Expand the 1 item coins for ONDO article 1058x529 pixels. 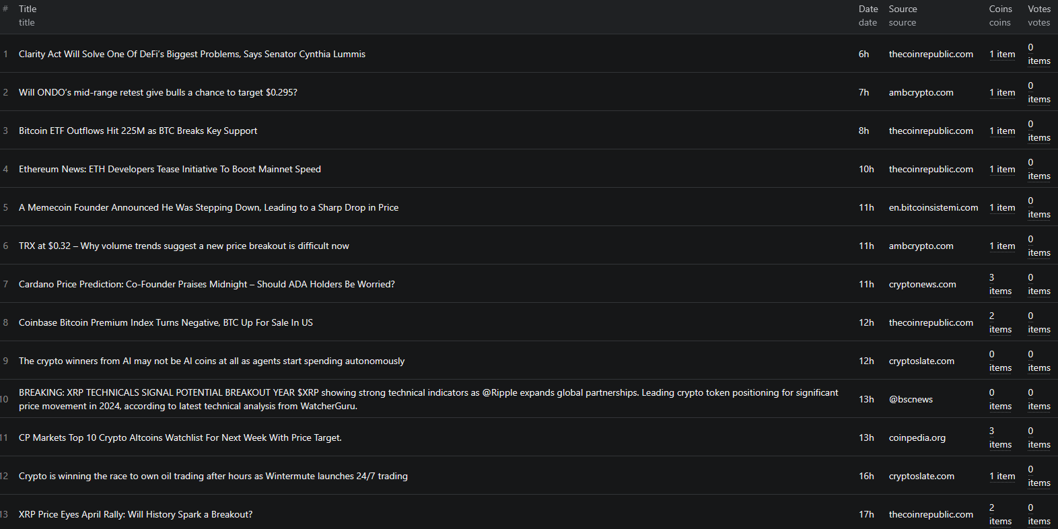(1002, 93)
